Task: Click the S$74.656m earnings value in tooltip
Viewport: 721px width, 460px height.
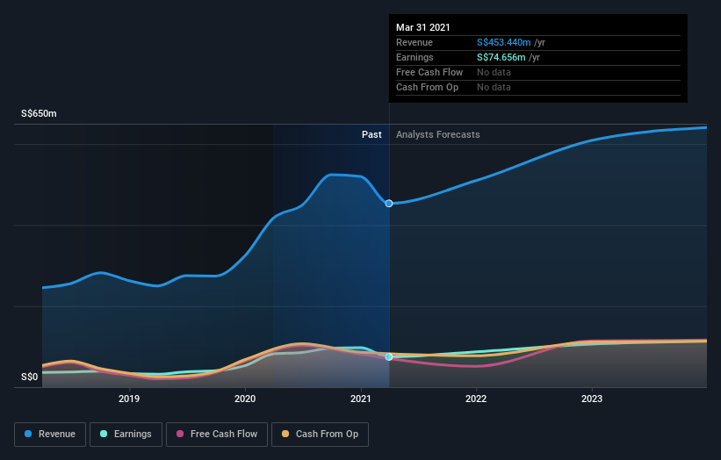Action: 501,57
